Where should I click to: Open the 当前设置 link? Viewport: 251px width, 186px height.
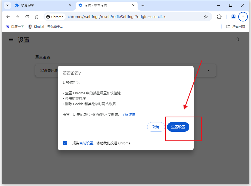coord(86,143)
